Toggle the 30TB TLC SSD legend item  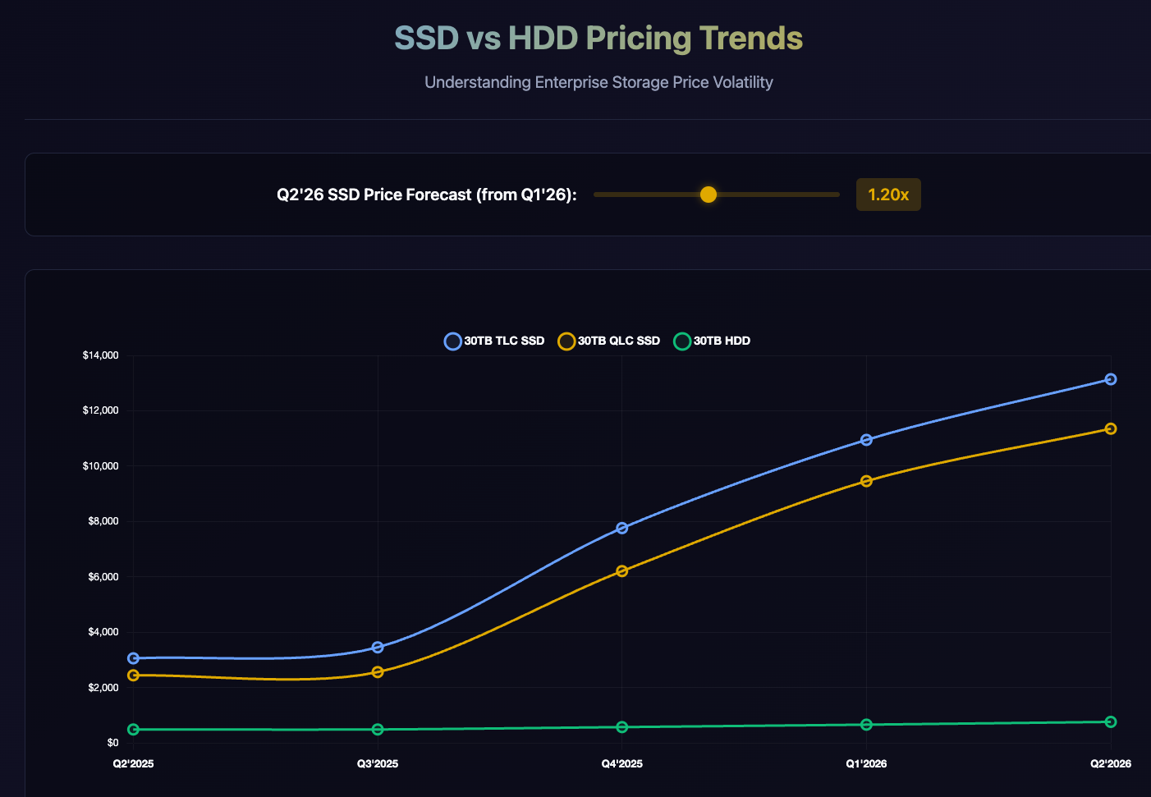point(494,341)
